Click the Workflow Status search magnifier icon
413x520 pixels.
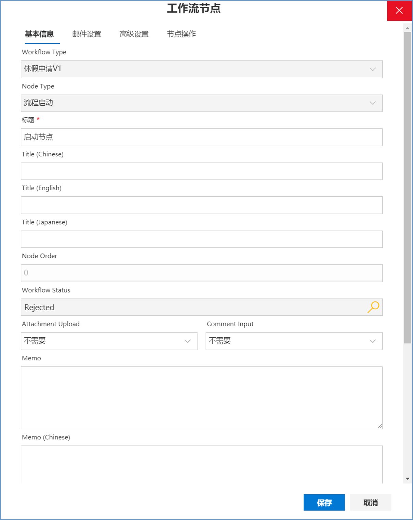pyautogui.click(x=373, y=307)
